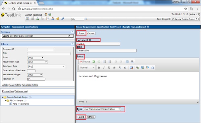
Task: Collapse the REQ-1:Sample tree node
Action: point(5,100)
